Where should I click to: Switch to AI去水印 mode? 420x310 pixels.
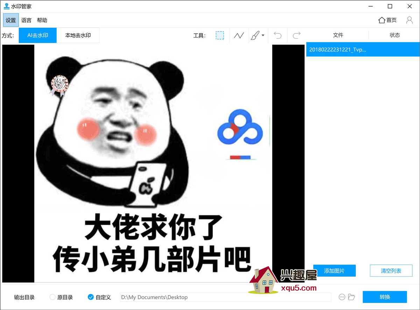coord(38,35)
